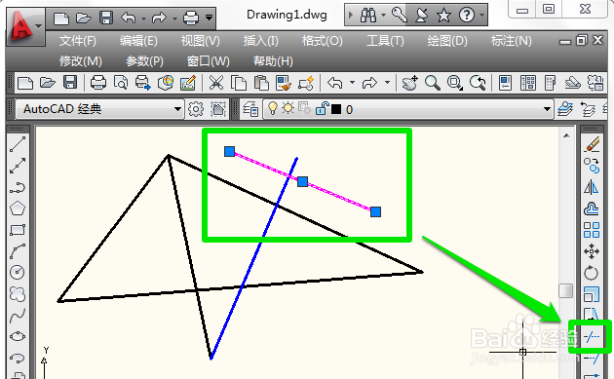Select the Arc draw tool

coord(18,251)
